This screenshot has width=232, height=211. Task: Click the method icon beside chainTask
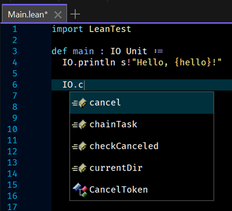pyautogui.click(x=79, y=125)
